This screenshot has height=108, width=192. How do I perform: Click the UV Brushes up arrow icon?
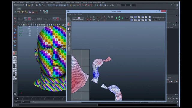(69, 34)
